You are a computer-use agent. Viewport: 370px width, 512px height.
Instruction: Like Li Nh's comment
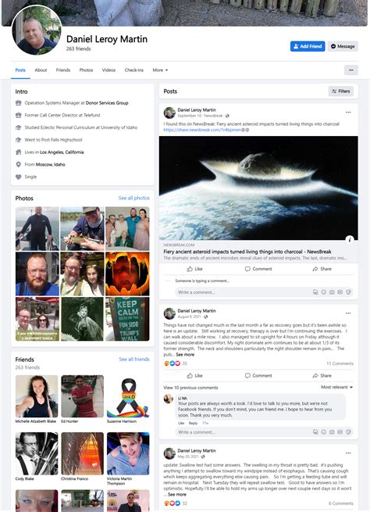tap(181, 423)
